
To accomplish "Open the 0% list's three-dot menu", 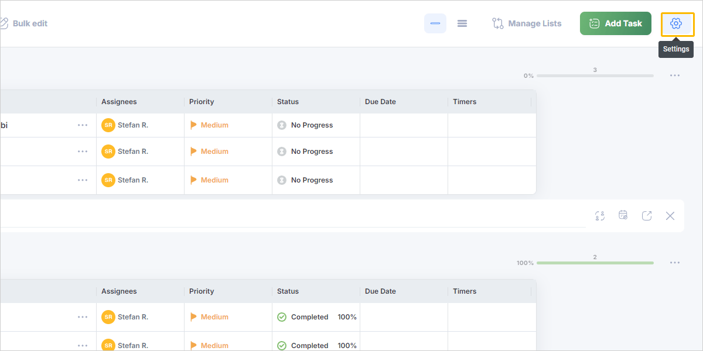I will point(675,75).
